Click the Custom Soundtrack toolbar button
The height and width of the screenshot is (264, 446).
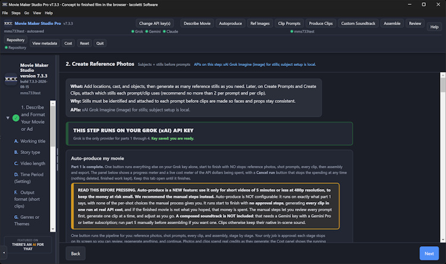[358, 23]
